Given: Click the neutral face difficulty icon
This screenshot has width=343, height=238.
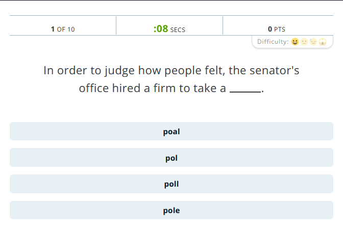Looking at the screenshot, I should coord(304,42).
